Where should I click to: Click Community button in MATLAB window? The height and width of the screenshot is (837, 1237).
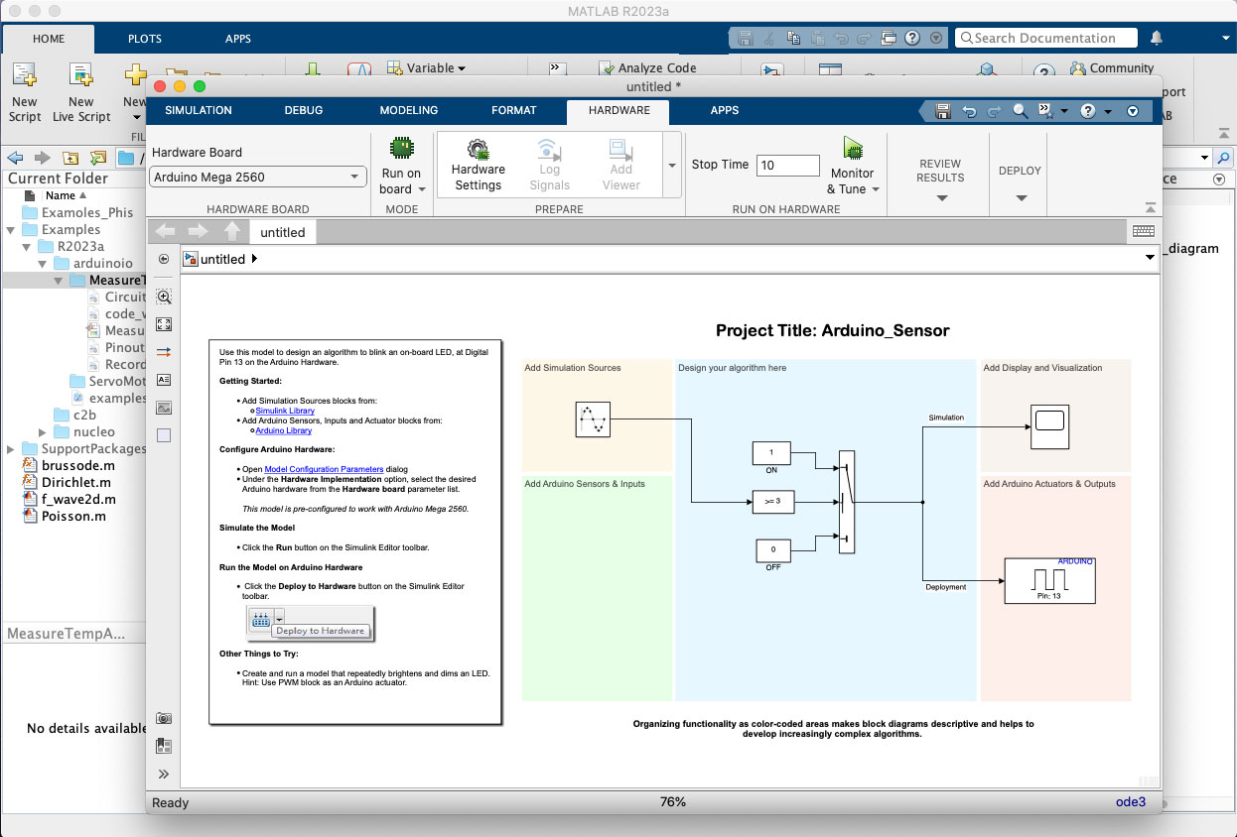(x=1112, y=68)
